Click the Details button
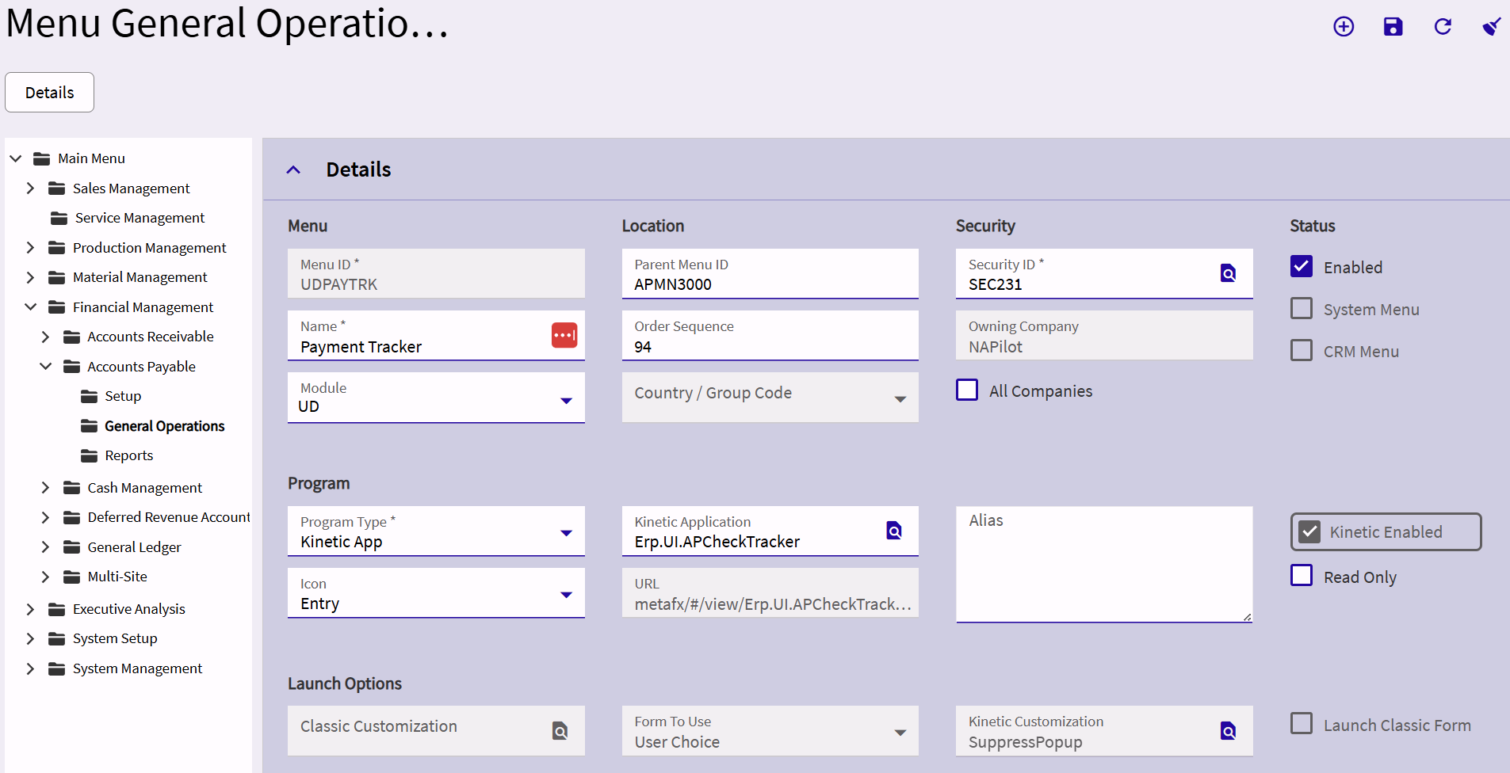The height and width of the screenshot is (773, 1510). click(49, 93)
